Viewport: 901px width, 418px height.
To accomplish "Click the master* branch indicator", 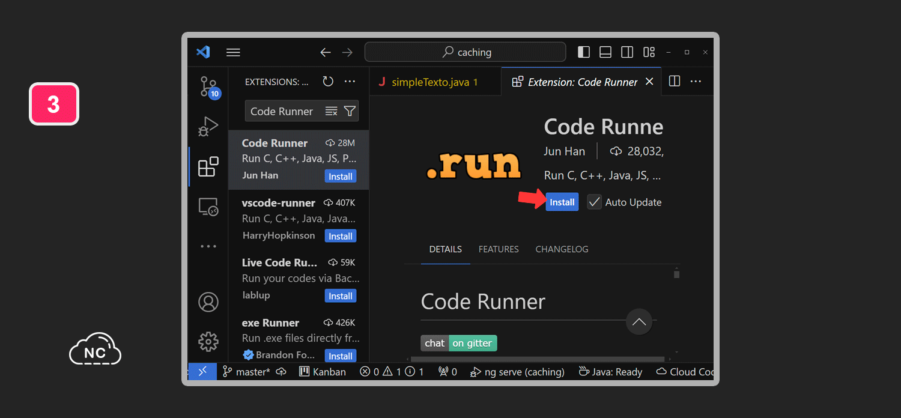I will tap(247, 372).
